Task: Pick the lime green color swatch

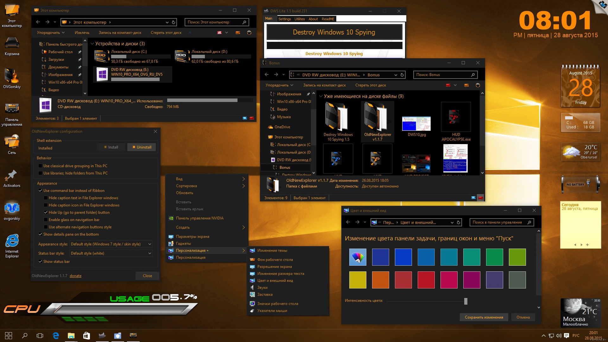Action: click(517, 257)
